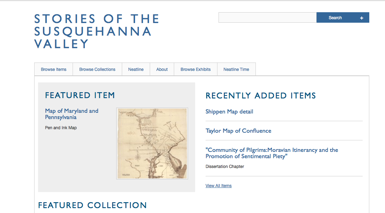The width and height of the screenshot is (385, 213).
Task: Open the Neatline tab
Action: (136, 69)
